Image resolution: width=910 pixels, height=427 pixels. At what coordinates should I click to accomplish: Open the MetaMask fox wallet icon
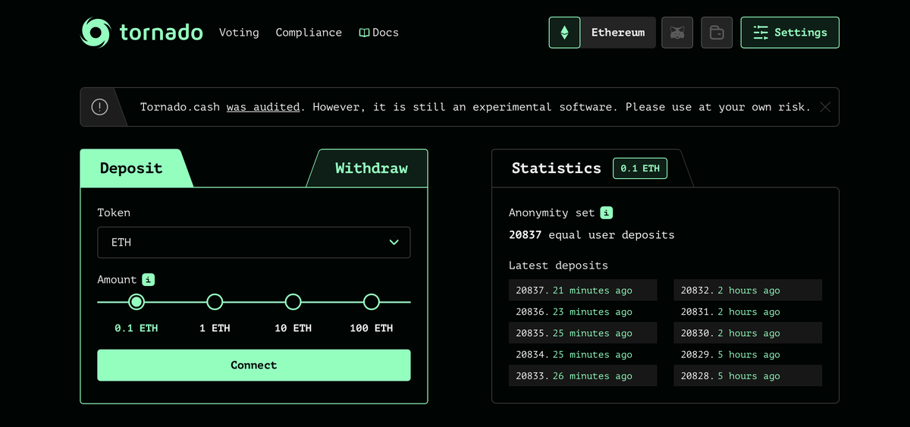pyautogui.click(x=677, y=33)
